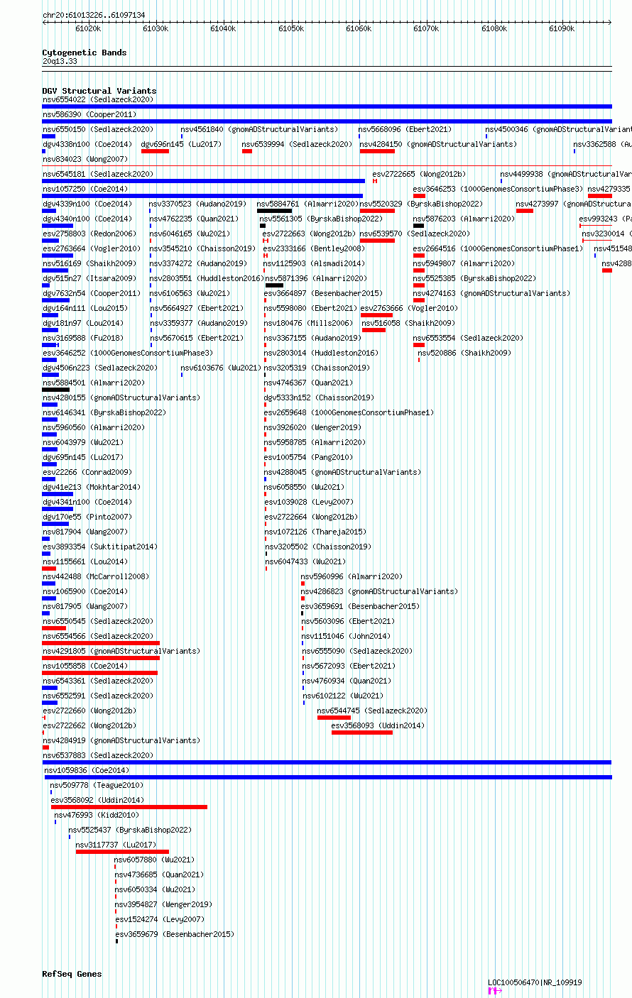Open variant nsv6554566 (Sedlazeck2020)

(x=98, y=636)
